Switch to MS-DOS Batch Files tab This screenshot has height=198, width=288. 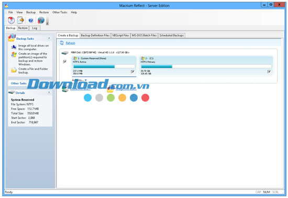pos(144,36)
